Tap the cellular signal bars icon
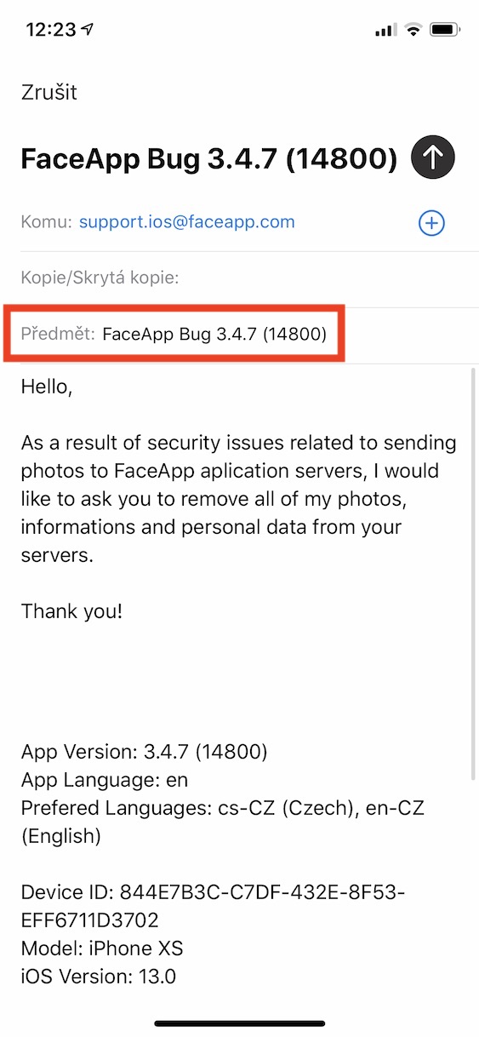 click(x=386, y=30)
